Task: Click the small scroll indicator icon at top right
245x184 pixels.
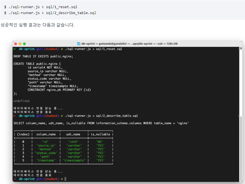Action: click(x=241, y=49)
